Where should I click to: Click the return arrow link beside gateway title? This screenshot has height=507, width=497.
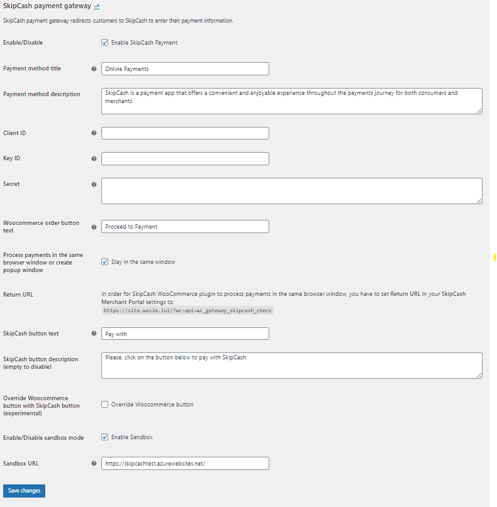point(96,6)
